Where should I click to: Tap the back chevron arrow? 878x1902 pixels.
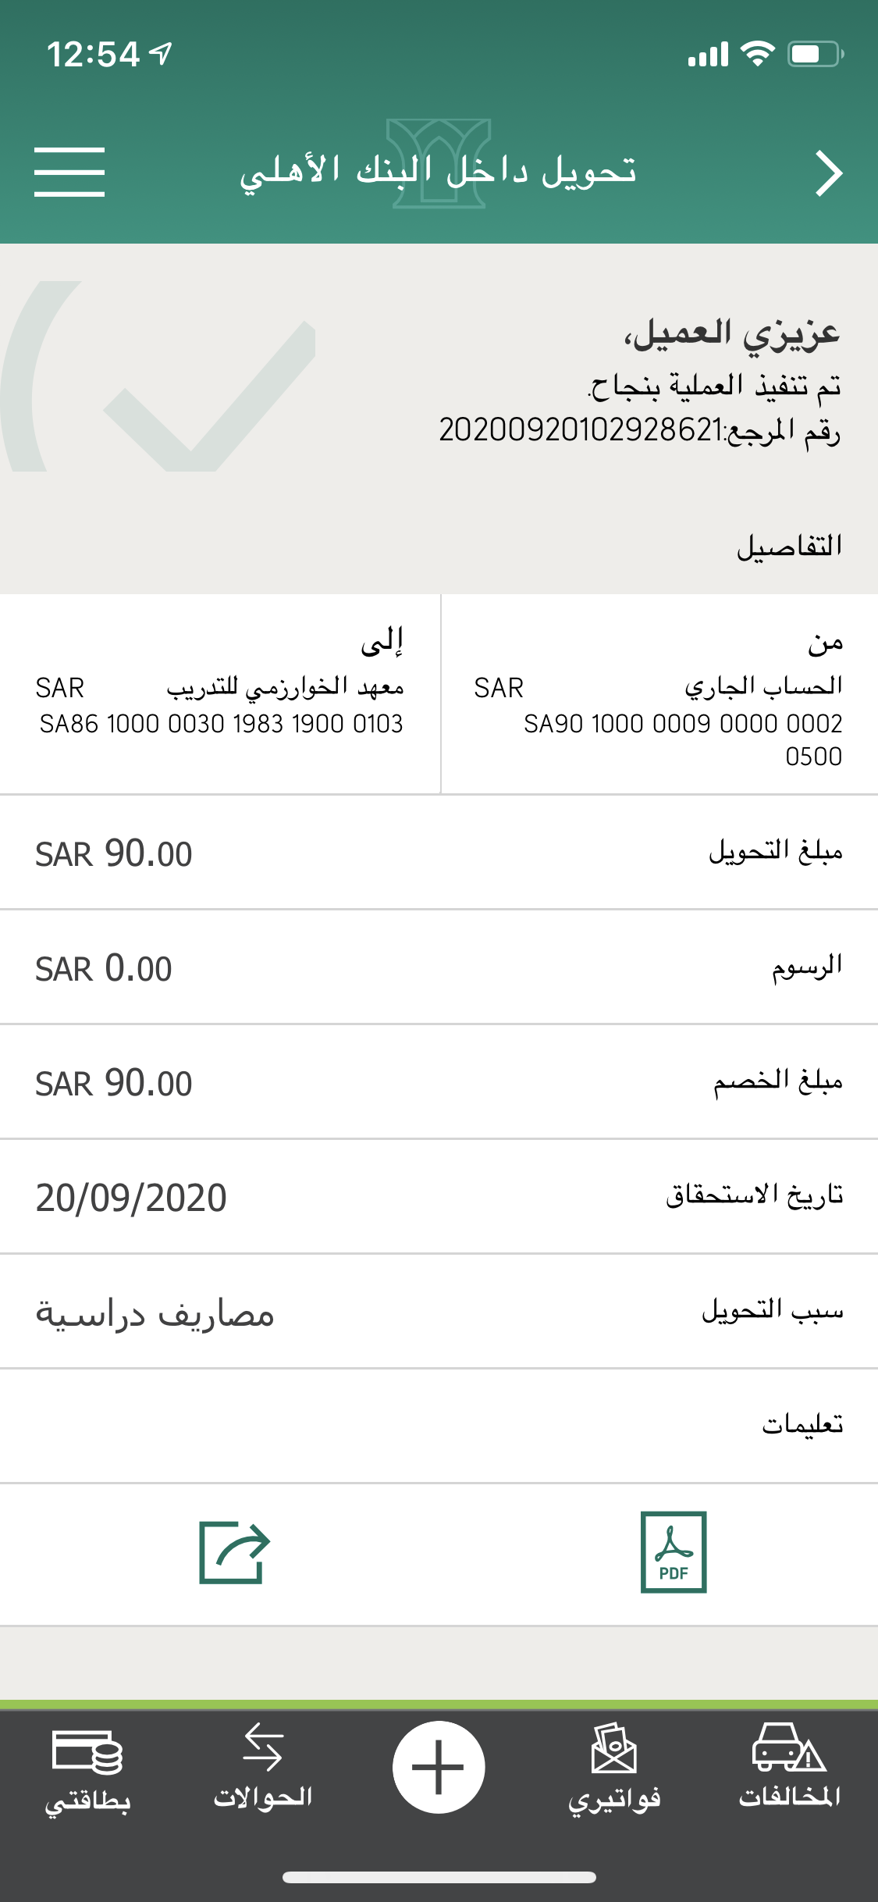tap(828, 173)
